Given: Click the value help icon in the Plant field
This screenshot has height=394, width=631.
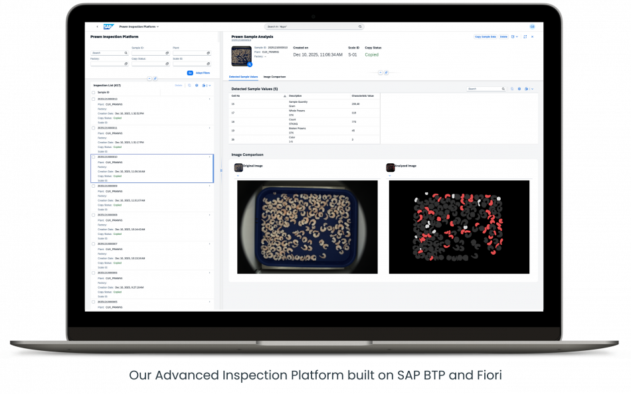Looking at the screenshot, I should 208,53.
